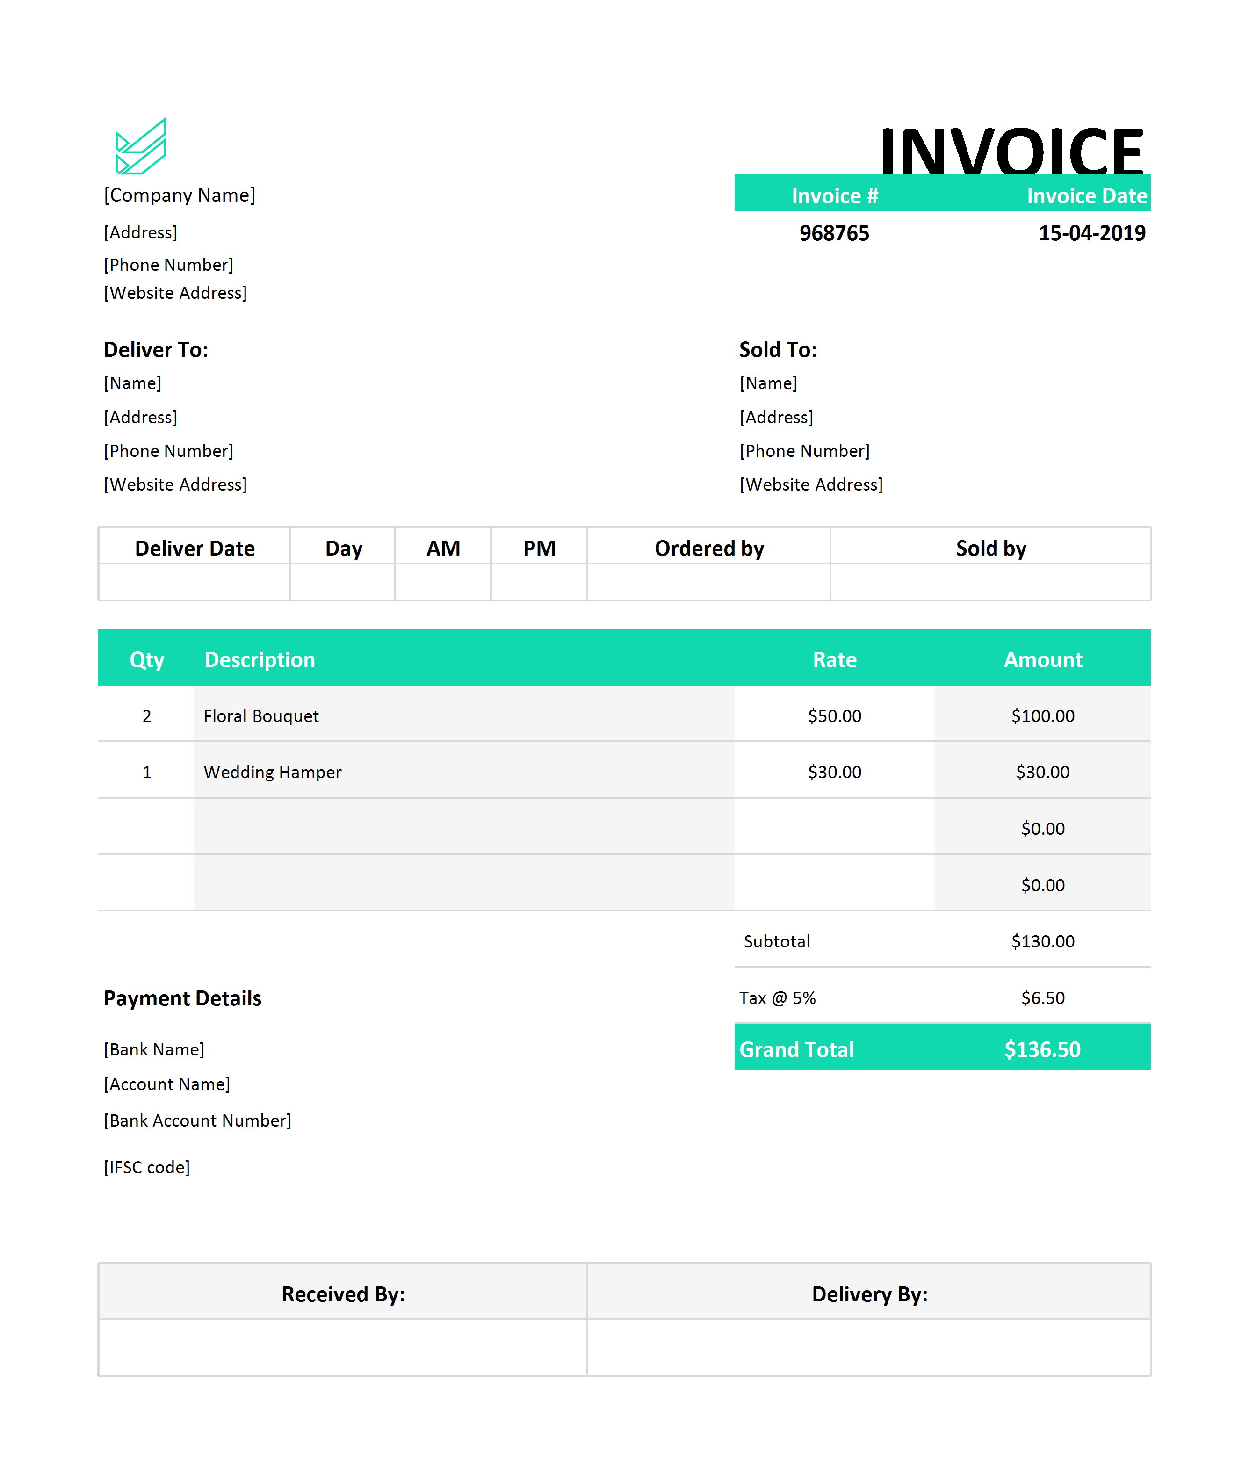Click the Amount column header
The width and height of the screenshot is (1249, 1481).
tap(1043, 660)
